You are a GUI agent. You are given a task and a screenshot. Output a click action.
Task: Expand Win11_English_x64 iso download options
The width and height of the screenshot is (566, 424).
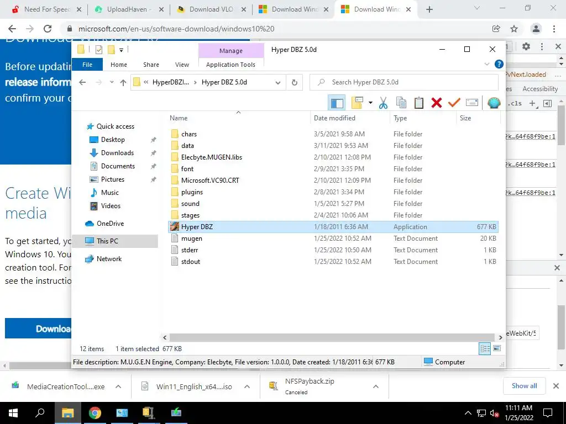(247, 386)
